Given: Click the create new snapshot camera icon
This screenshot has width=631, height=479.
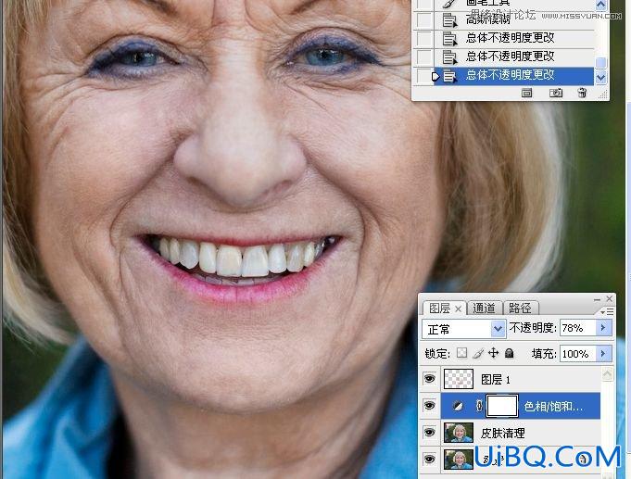Looking at the screenshot, I should (556, 94).
